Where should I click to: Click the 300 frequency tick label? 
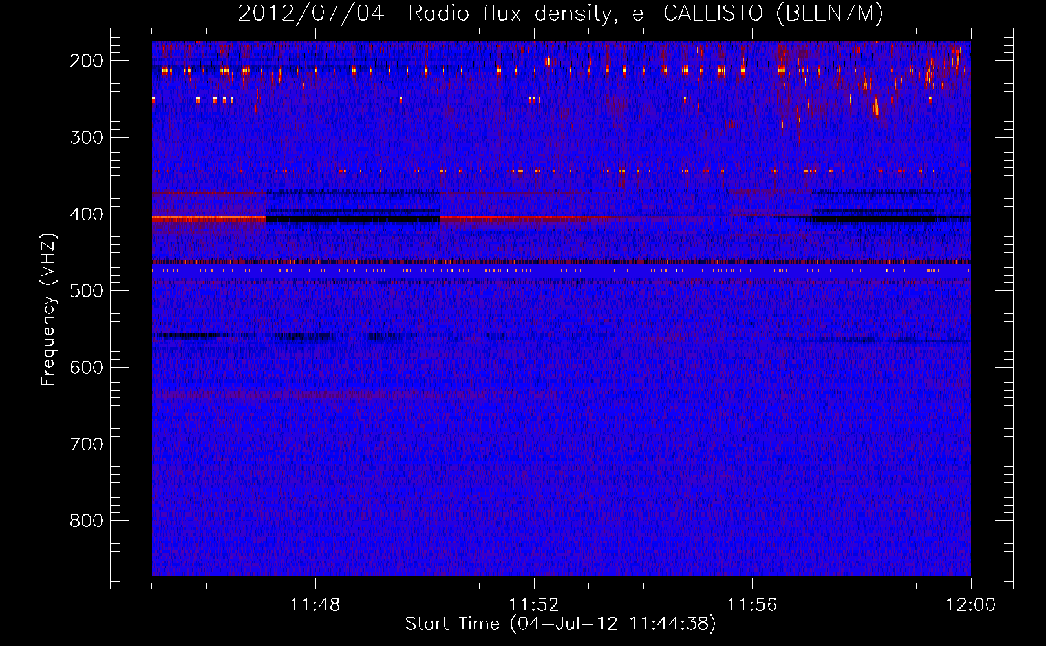[86, 138]
